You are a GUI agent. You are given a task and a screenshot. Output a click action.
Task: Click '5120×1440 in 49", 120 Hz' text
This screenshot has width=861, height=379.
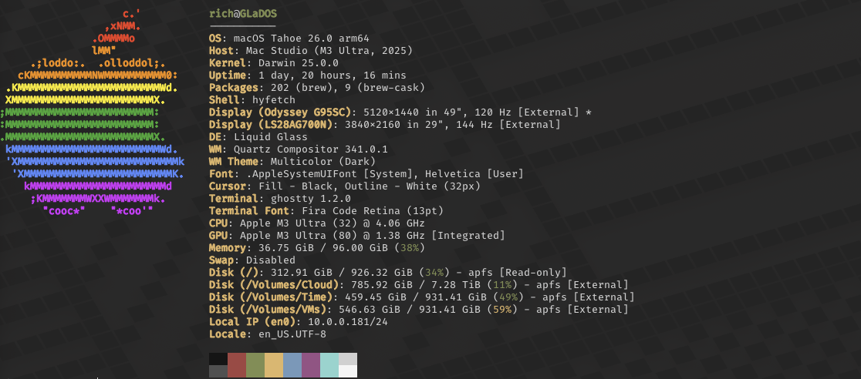[437, 112]
